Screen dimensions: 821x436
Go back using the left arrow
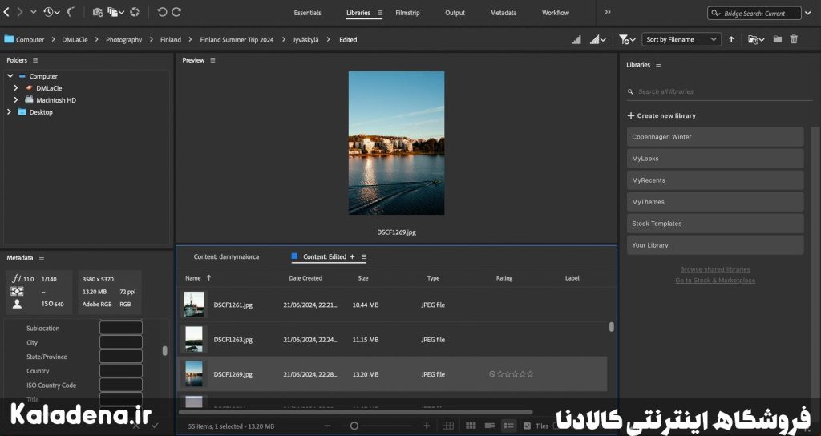[6, 11]
